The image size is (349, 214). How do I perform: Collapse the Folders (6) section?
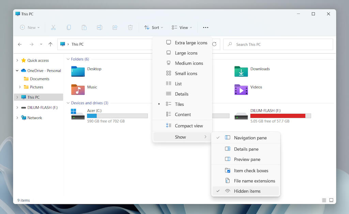point(68,59)
